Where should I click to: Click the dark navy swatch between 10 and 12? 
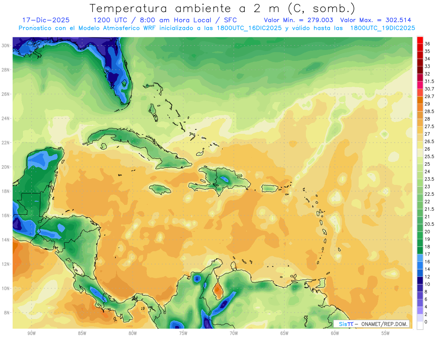click(420, 280)
